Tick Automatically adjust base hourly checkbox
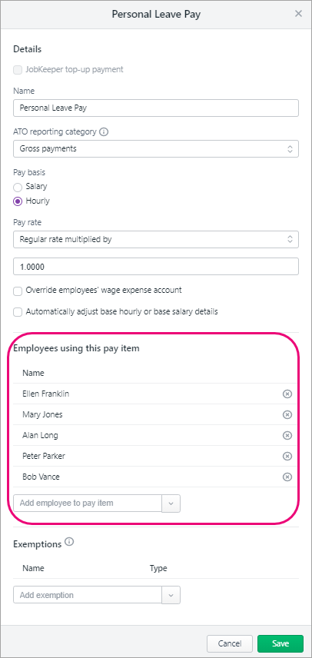This screenshot has height=658, width=312. (x=18, y=312)
